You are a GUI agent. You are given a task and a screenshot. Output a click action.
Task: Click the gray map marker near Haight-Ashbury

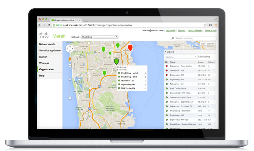click(95, 52)
